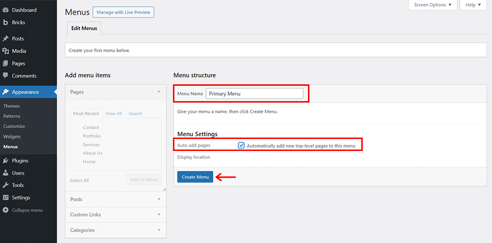Open the Help dropdown tab

click(473, 5)
